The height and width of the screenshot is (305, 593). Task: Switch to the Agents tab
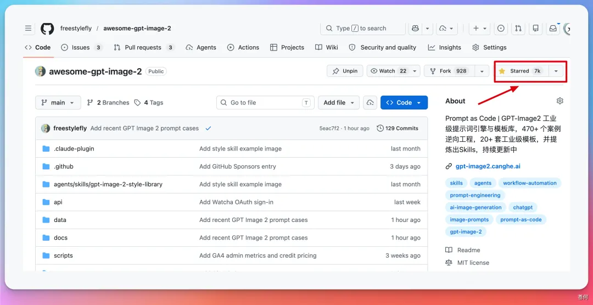(x=201, y=47)
